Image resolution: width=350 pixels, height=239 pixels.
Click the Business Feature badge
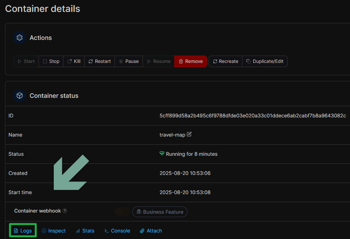[x=160, y=212]
